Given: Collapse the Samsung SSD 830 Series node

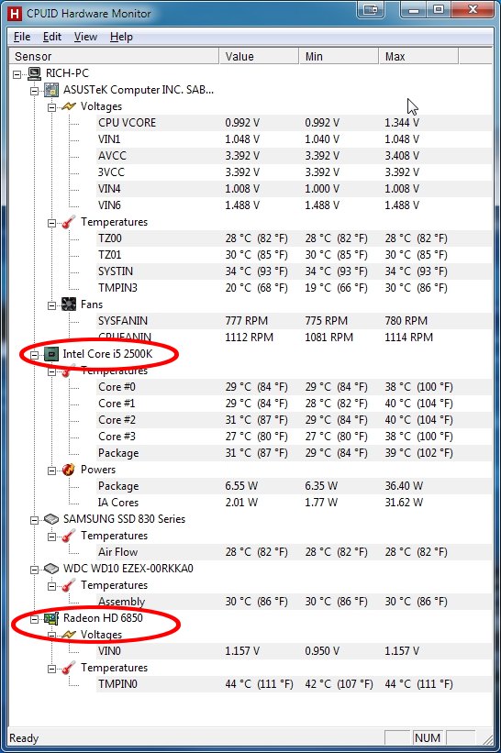Looking at the screenshot, I should coord(35,520).
